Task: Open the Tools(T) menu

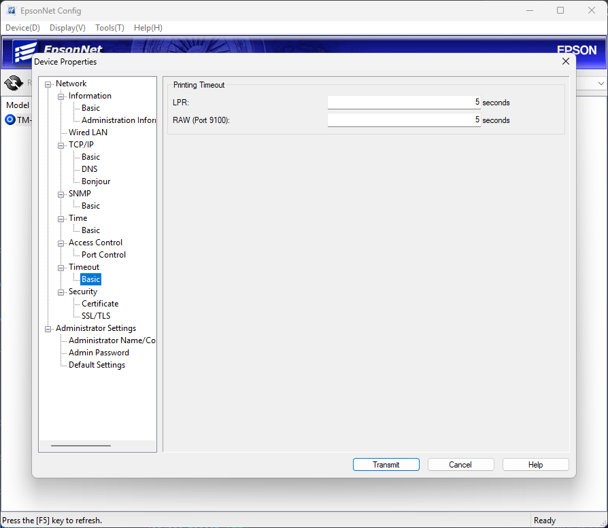Action: click(x=109, y=28)
